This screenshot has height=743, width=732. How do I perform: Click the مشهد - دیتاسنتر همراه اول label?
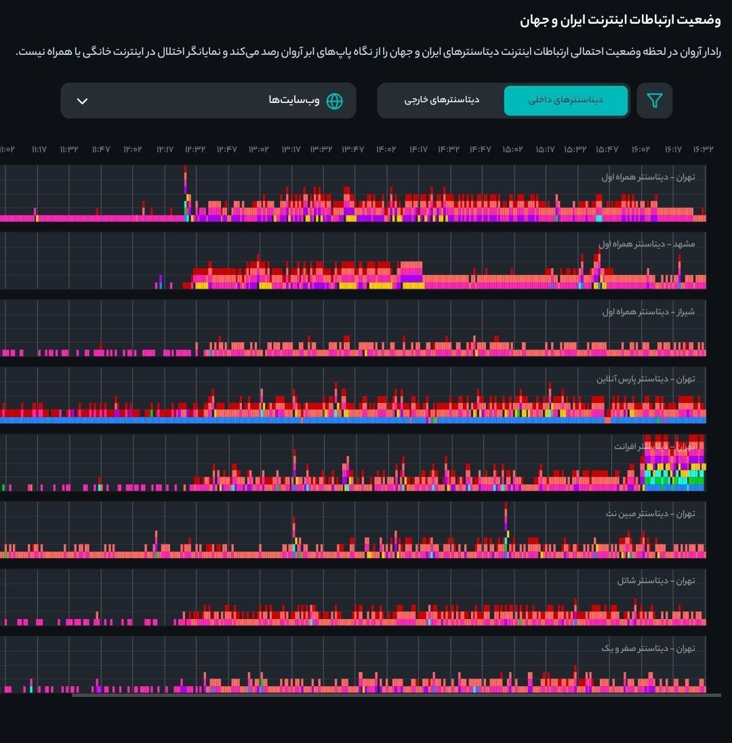point(646,244)
